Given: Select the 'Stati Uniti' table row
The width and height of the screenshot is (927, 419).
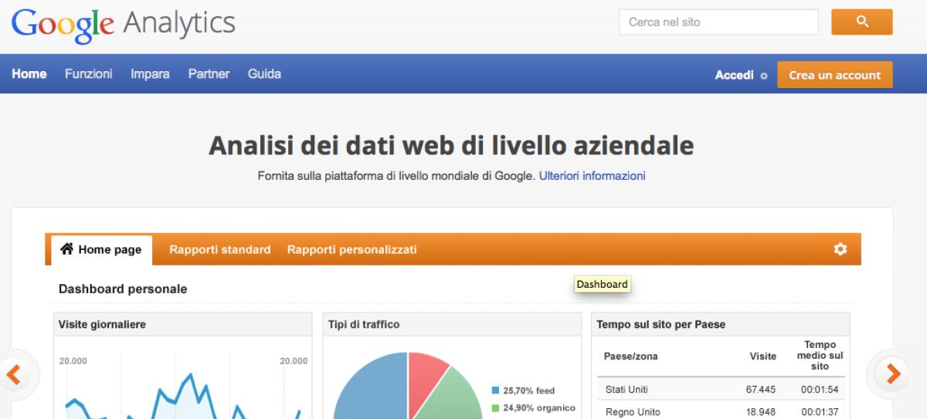Looking at the screenshot, I should pos(722,390).
